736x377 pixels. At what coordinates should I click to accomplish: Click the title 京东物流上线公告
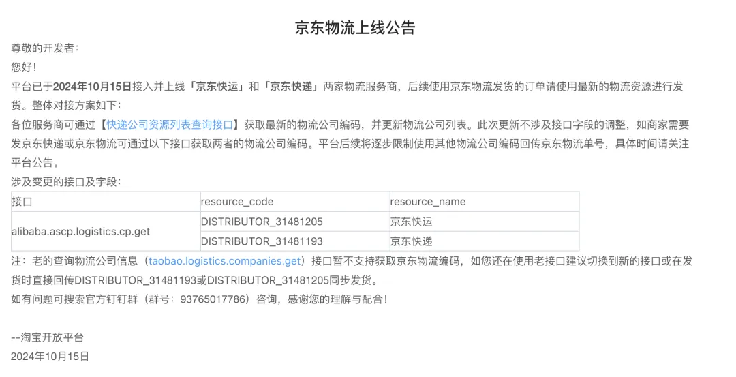[355, 28]
